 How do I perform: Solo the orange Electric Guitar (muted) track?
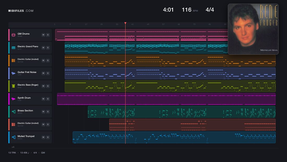(x=48, y=60)
